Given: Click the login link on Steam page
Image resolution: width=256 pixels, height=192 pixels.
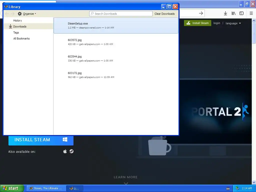Looking at the screenshot, I should coord(217,23).
